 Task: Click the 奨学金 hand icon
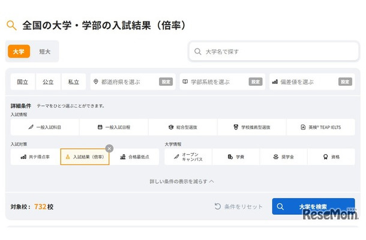click(x=276, y=157)
